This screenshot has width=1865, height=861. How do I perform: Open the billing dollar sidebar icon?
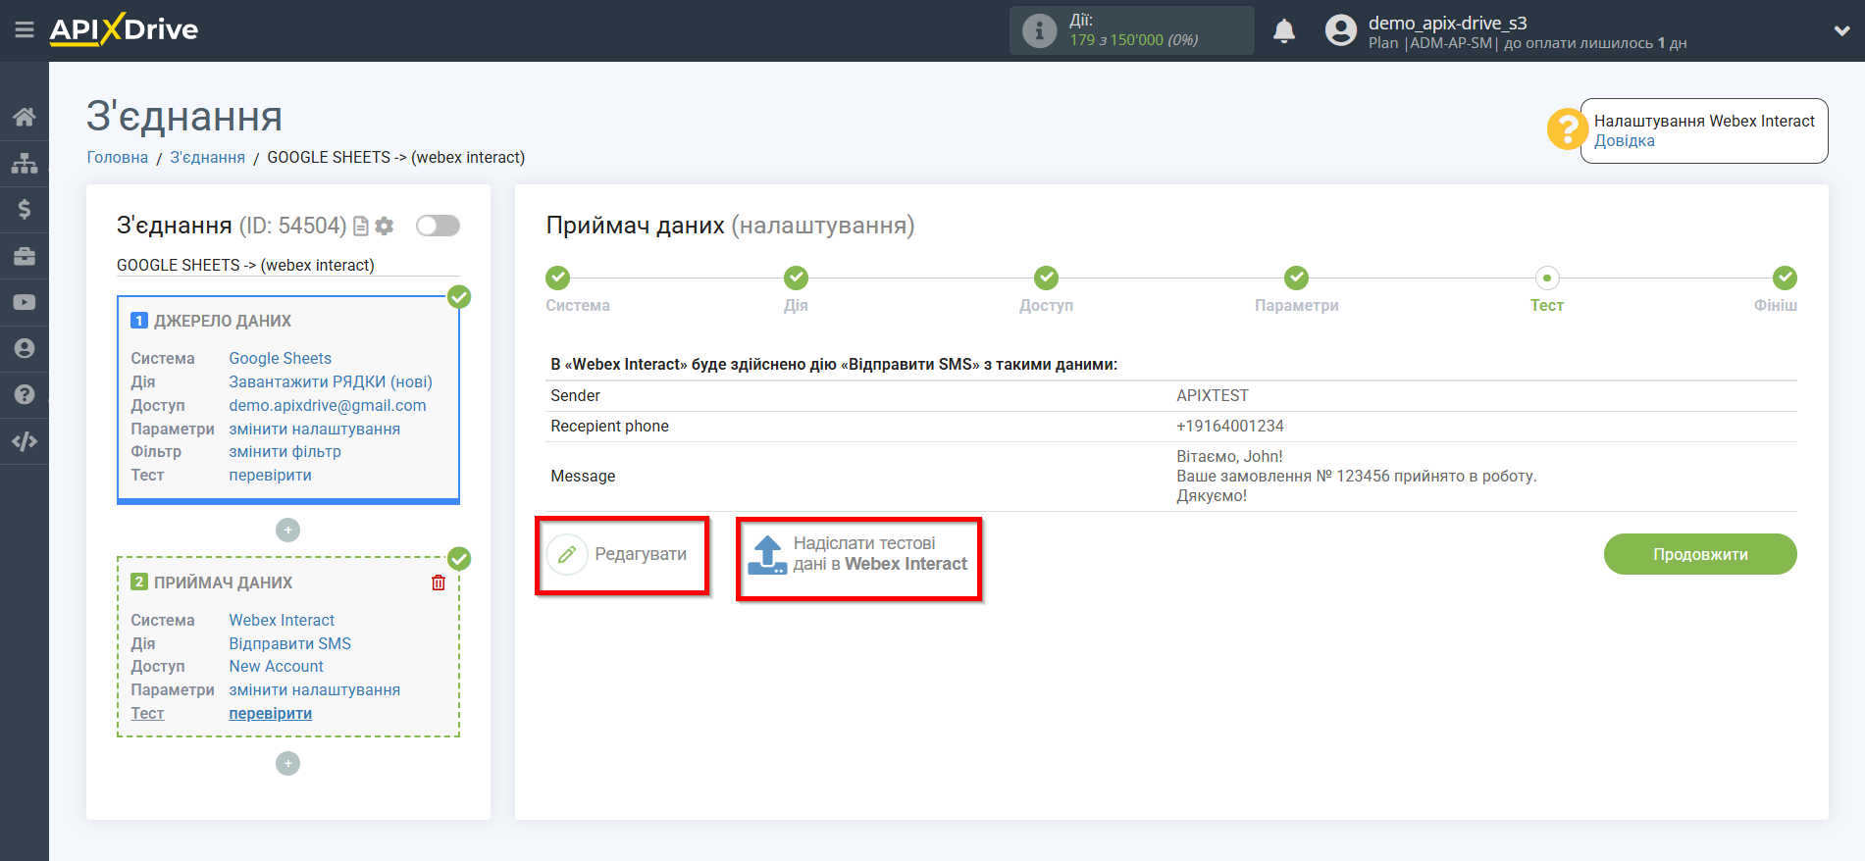[25, 209]
